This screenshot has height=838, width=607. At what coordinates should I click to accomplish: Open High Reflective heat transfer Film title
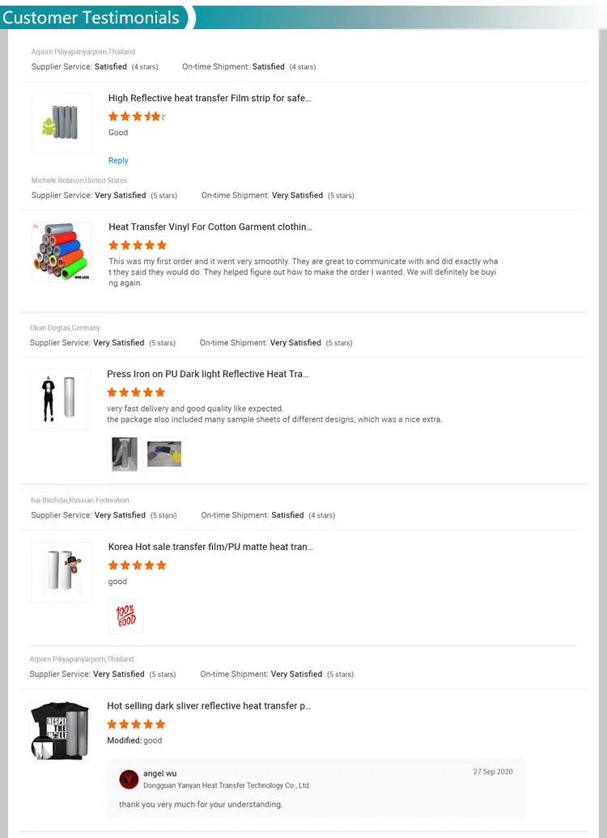209,98
